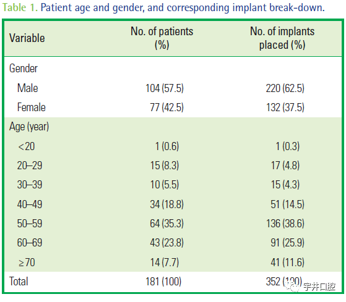Click the 60–69 implants value 91 (25.9)
Screen dimensions: 346x302
pyautogui.click(x=288, y=243)
